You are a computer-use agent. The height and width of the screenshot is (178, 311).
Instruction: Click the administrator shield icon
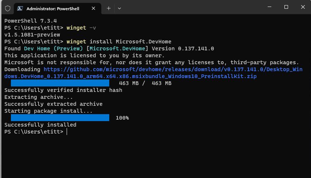coord(8,8)
